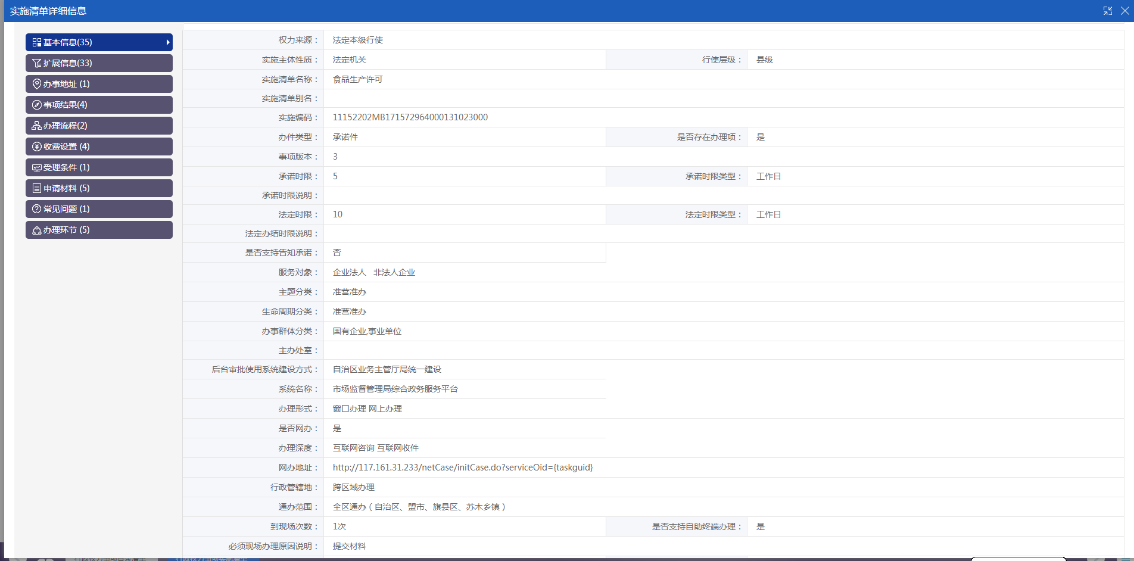Click the 实施清单详细信息 dialog title
Image resolution: width=1134 pixels, height=561 pixels.
pos(48,11)
